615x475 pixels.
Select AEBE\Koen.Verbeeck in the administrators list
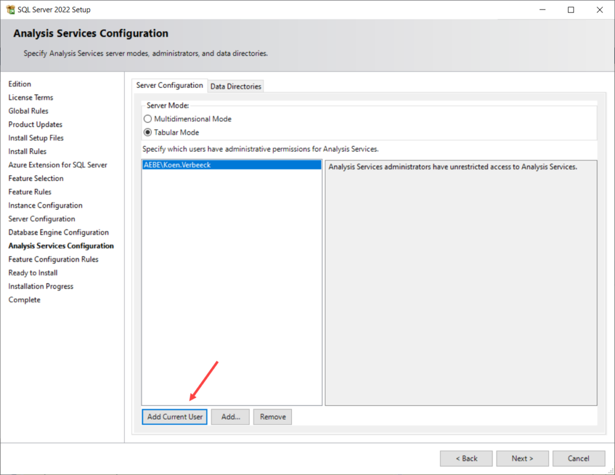pyautogui.click(x=232, y=165)
